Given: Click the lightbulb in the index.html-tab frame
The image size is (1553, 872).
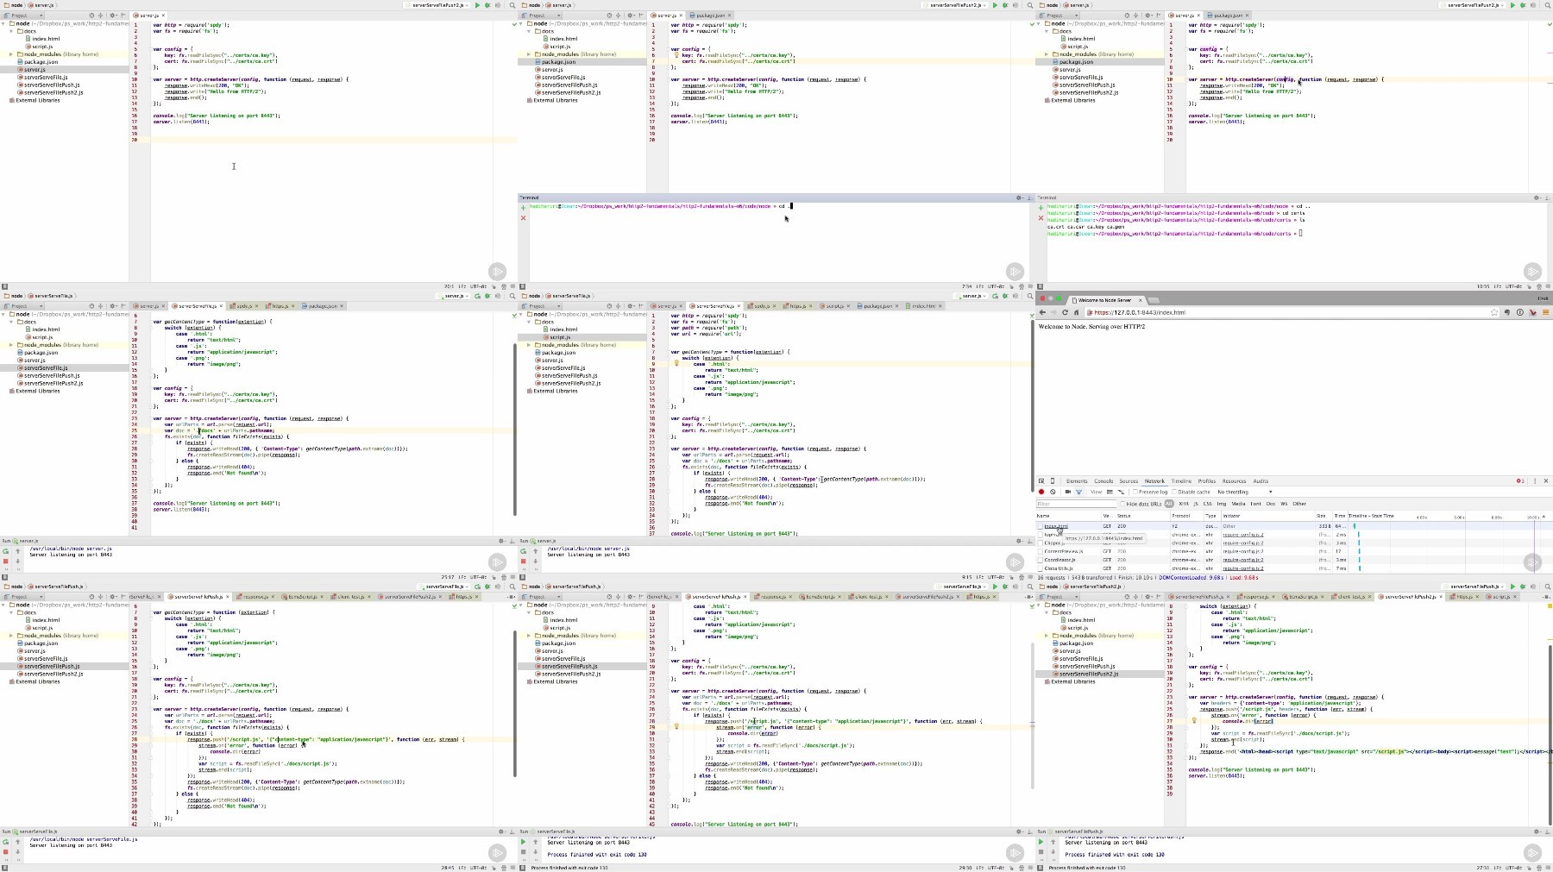Looking at the screenshot, I should [x=676, y=363].
